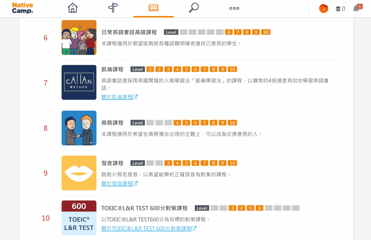
Task: Open the 日常英語會話高級課程 title
Action: click(x=129, y=32)
